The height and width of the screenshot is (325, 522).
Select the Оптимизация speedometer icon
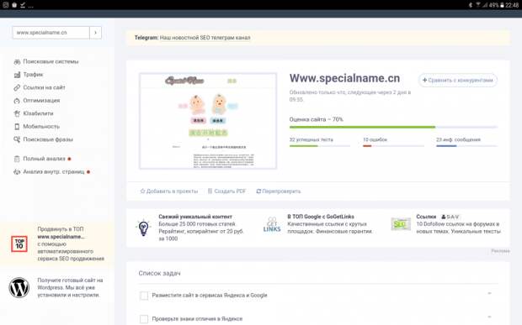17,101
